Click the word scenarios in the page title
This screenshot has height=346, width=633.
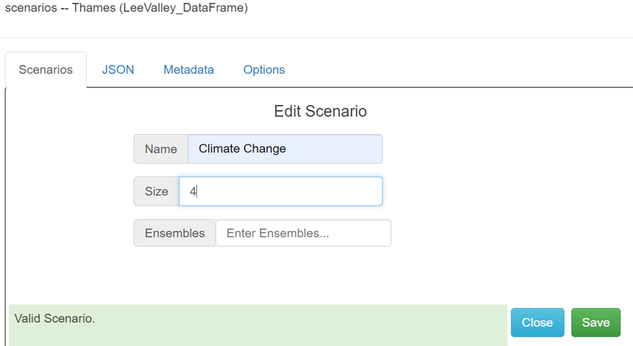(x=31, y=8)
